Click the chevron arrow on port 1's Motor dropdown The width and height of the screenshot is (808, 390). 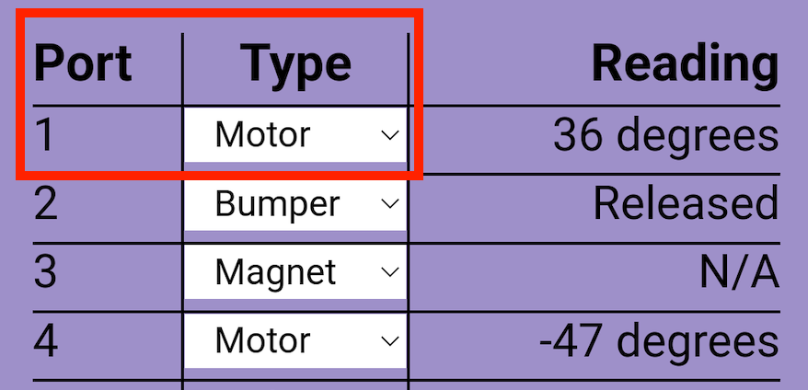pyautogui.click(x=389, y=135)
